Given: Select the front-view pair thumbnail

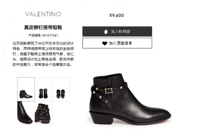Looking at the screenshot, I should 43,89.
